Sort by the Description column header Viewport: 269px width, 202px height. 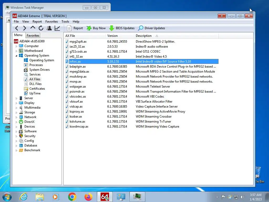pos(176,36)
